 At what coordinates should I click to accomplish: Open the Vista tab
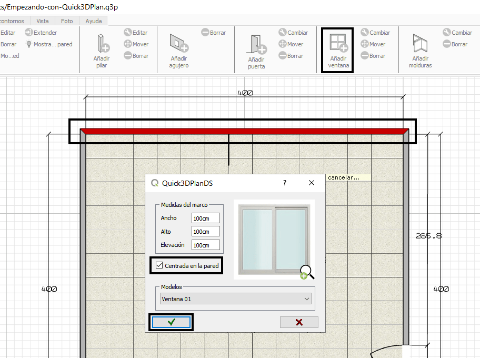click(43, 21)
